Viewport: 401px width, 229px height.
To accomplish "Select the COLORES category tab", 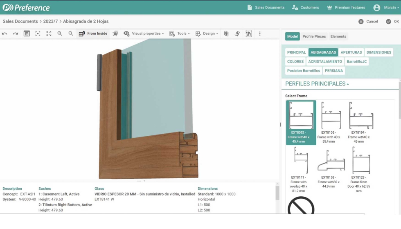I will click(295, 62).
